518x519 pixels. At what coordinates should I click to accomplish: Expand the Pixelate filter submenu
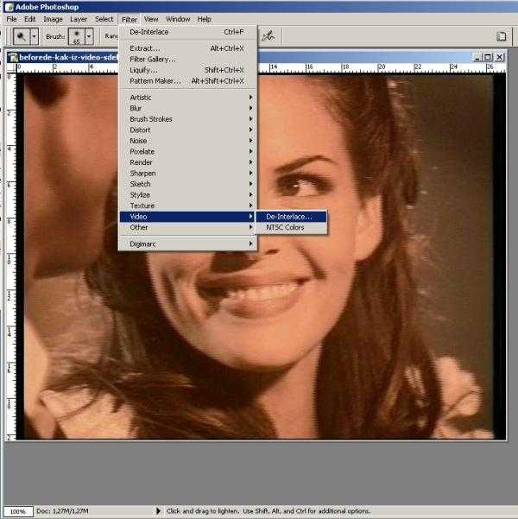(x=187, y=152)
